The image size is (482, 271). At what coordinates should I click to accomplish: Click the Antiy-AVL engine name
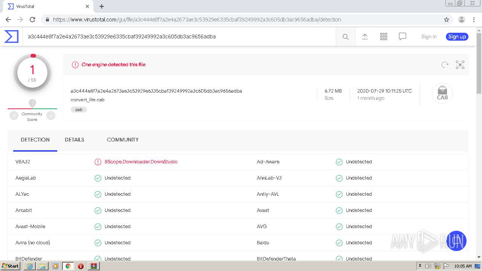click(268, 194)
